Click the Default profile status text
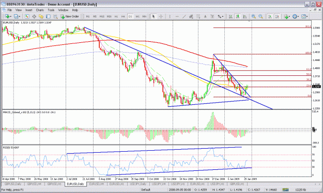The height and width of the screenshot is (193, 323). 146,189
